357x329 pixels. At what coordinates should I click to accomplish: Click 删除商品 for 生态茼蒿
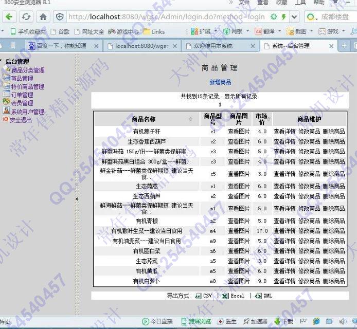point(334,186)
